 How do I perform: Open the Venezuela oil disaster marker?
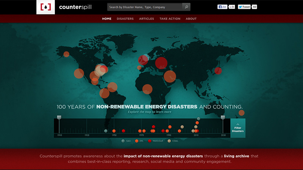click(x=112, y=87)
